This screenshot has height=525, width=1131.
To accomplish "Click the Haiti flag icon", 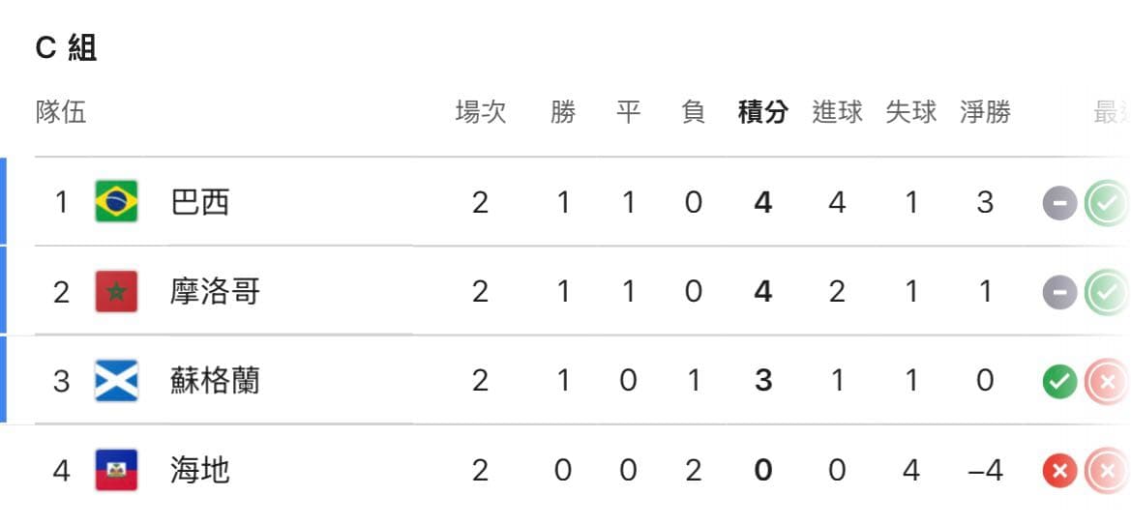I will click(116, 470).
